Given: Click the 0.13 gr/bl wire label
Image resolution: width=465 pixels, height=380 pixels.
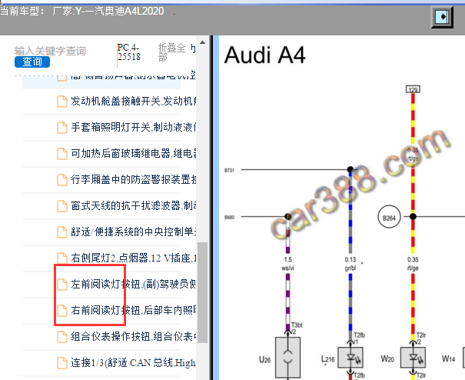Looking at the screenshot, I should point(350,264).
